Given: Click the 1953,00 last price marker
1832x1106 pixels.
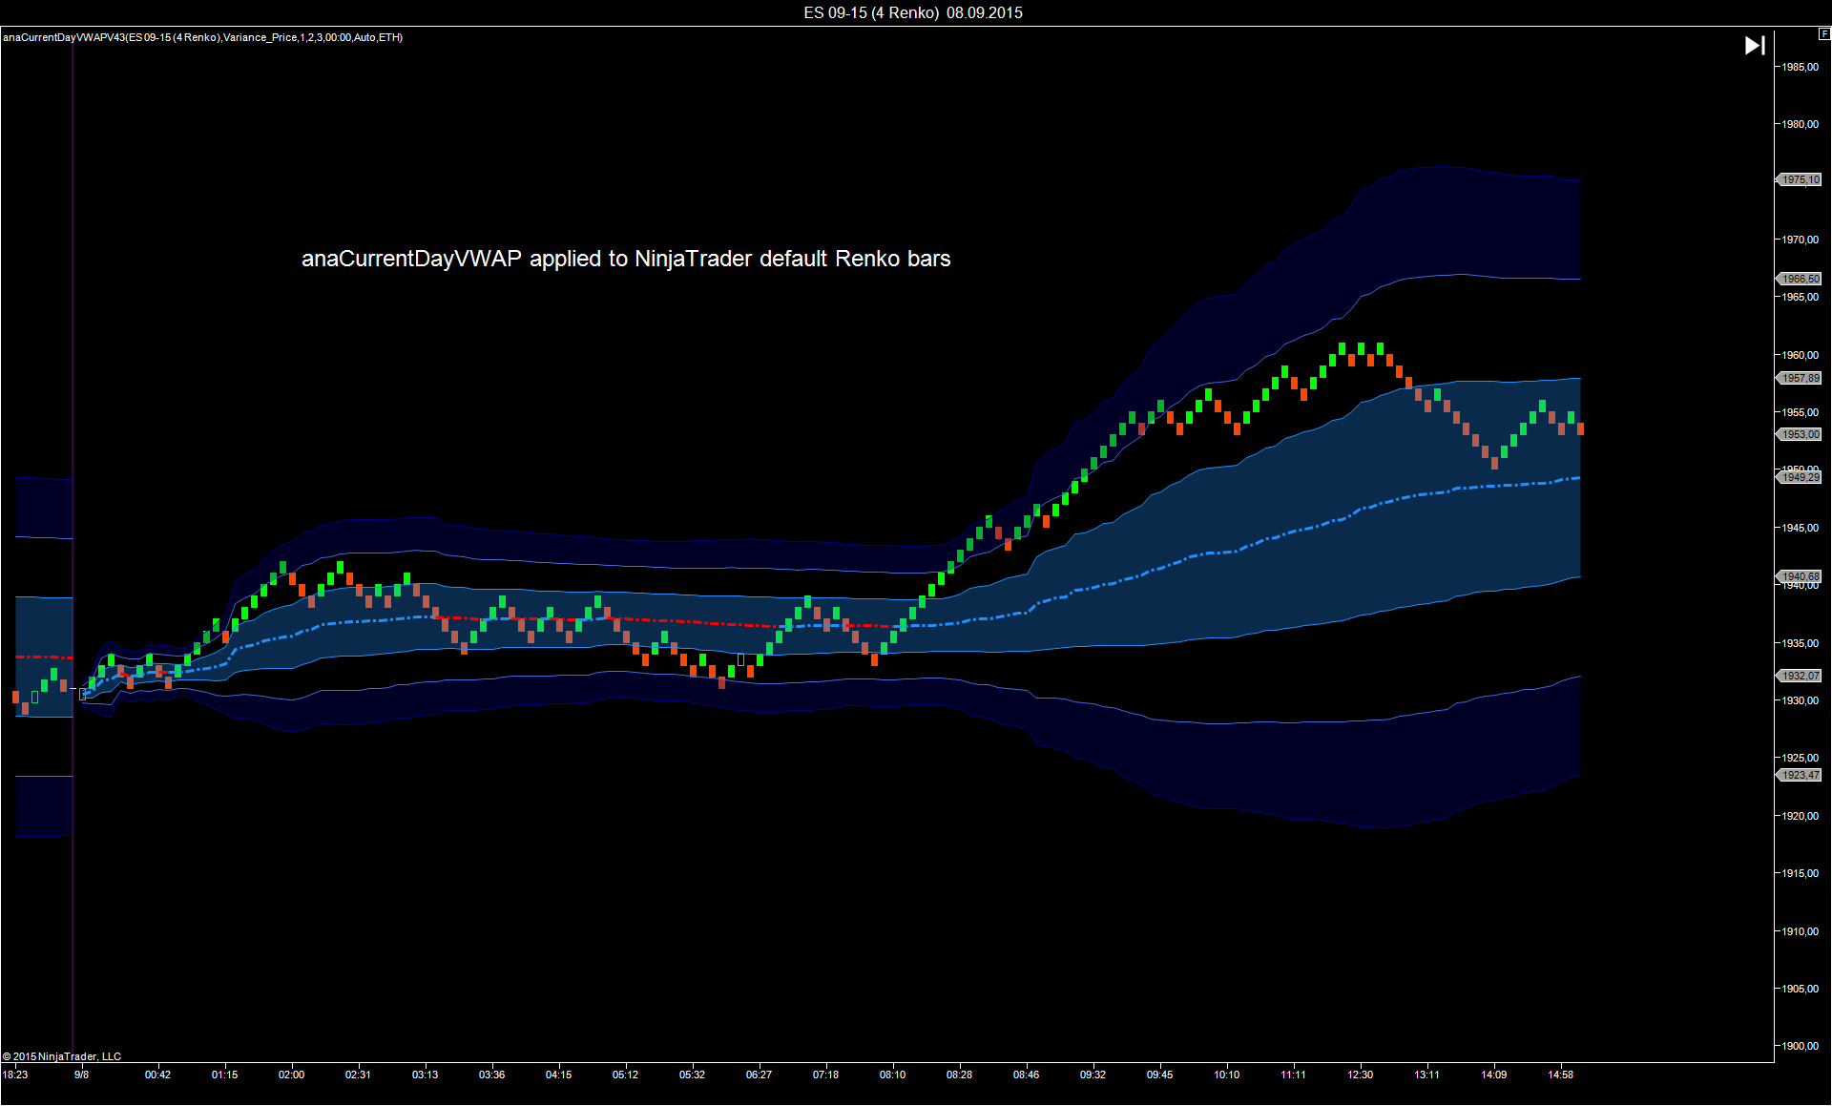Looking at the screenshot, I should [x=1801, y=434].
